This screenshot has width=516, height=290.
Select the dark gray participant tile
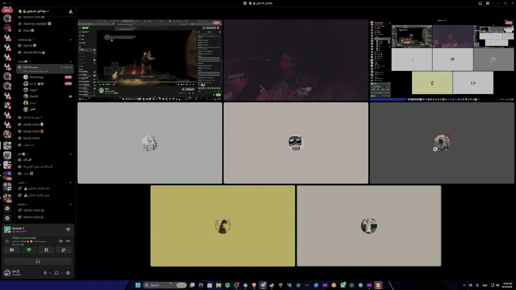[442, 143]
